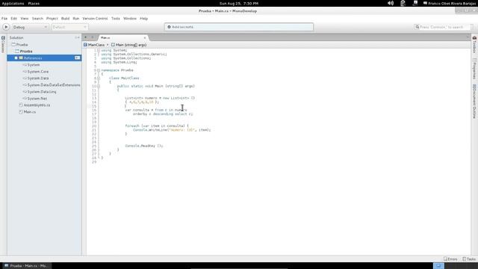Click the volume speaker icon

(391, 3)
